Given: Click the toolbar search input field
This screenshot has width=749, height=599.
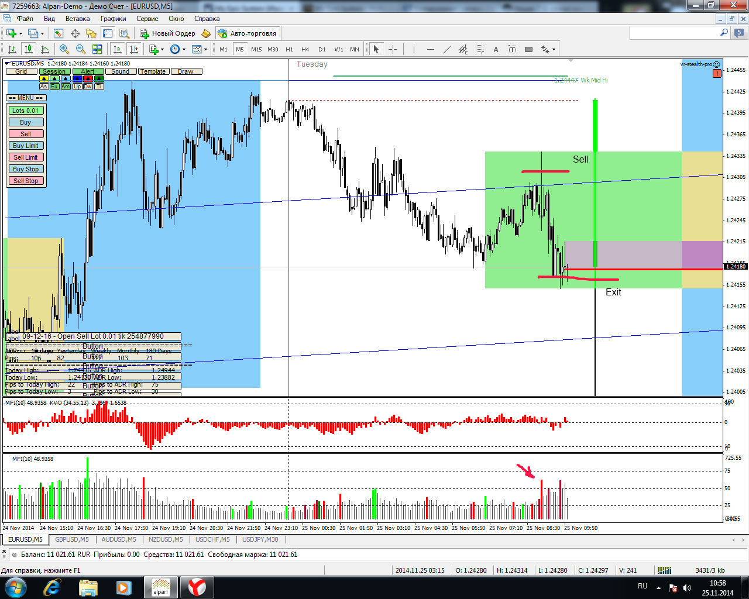Looking at the screenshot, I should coord(675,33).
